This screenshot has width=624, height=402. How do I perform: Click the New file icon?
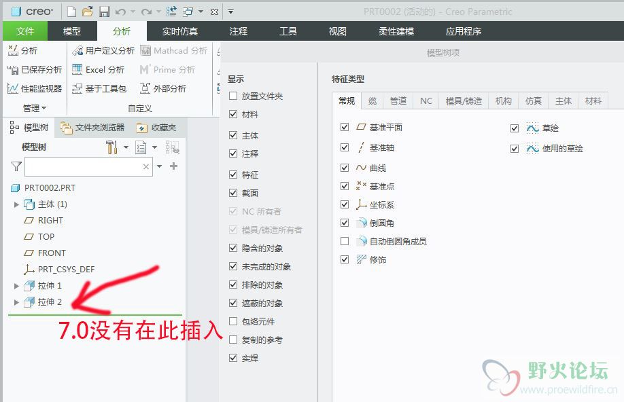click(x=71, y=12)
